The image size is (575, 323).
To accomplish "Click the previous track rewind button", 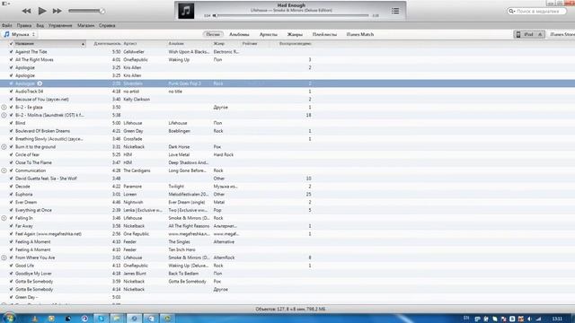I will [x=26, y=11].
